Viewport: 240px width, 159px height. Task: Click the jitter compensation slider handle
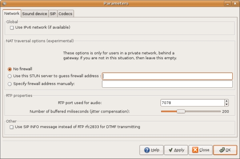[x=181, y=111]
